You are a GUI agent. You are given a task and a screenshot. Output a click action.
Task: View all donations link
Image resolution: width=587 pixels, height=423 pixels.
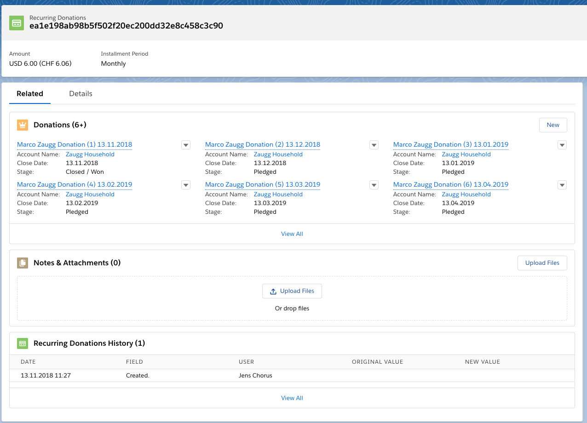[x=292, y=234]
